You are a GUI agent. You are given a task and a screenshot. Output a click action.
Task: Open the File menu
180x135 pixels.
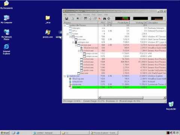[65, 15]
